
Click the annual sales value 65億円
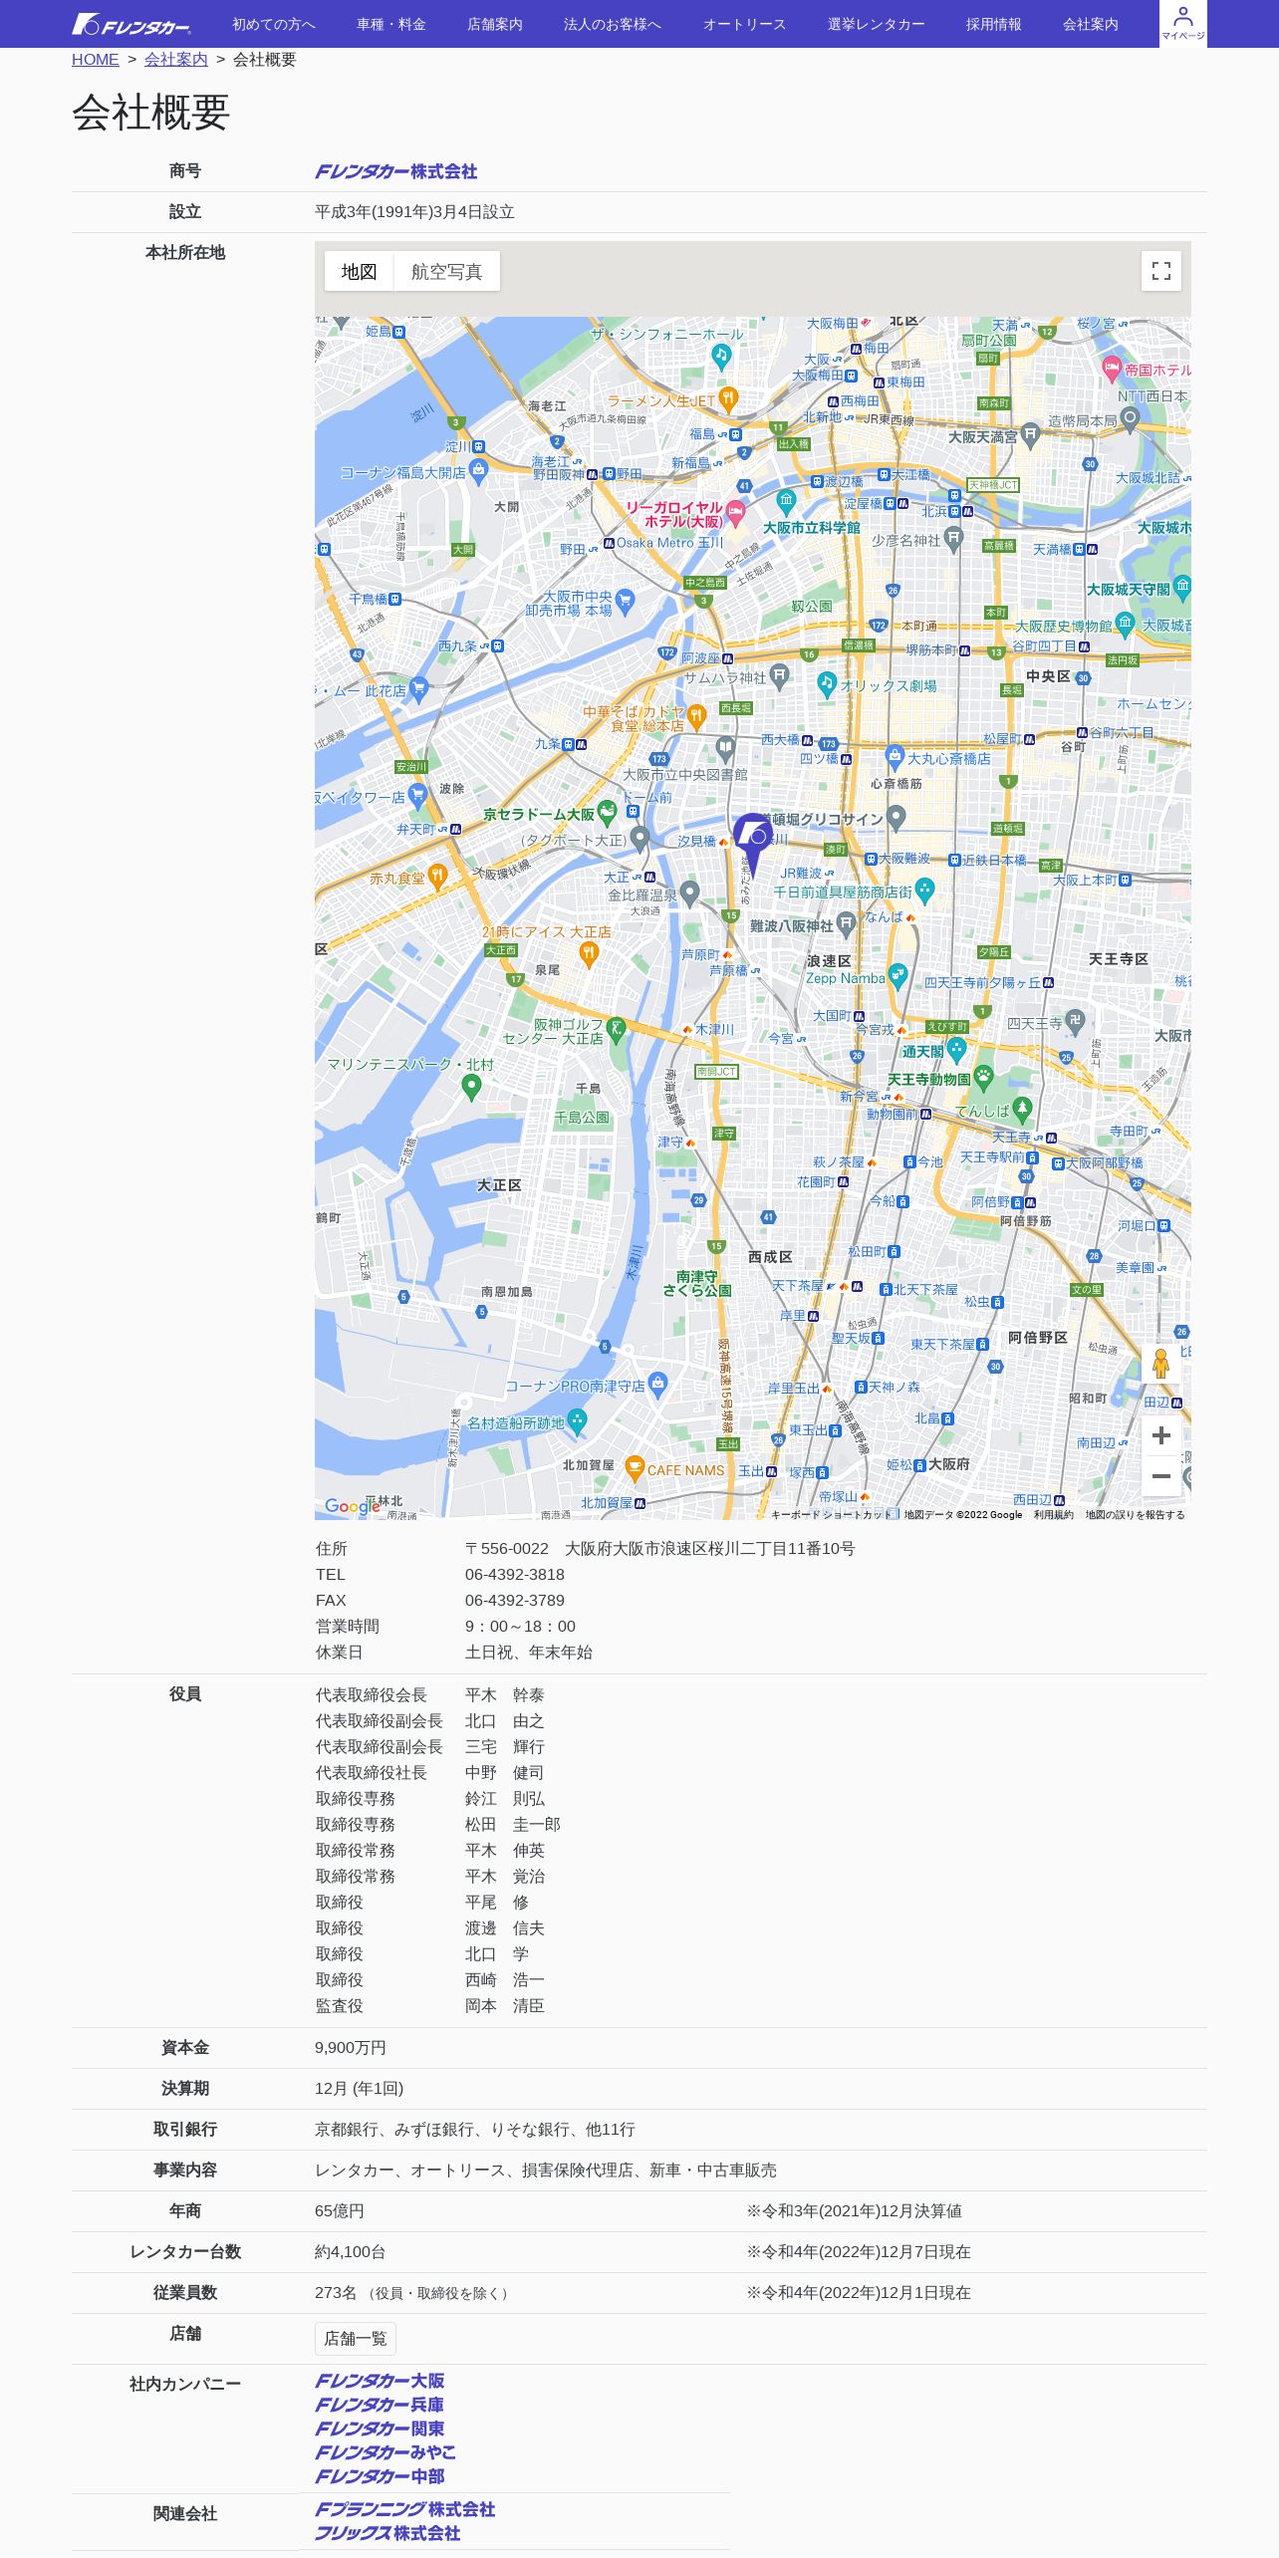[340, 2211]
